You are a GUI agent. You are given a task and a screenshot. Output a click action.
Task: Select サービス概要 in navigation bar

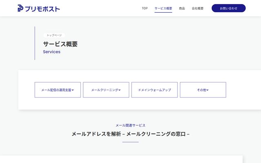pos(163,8)
